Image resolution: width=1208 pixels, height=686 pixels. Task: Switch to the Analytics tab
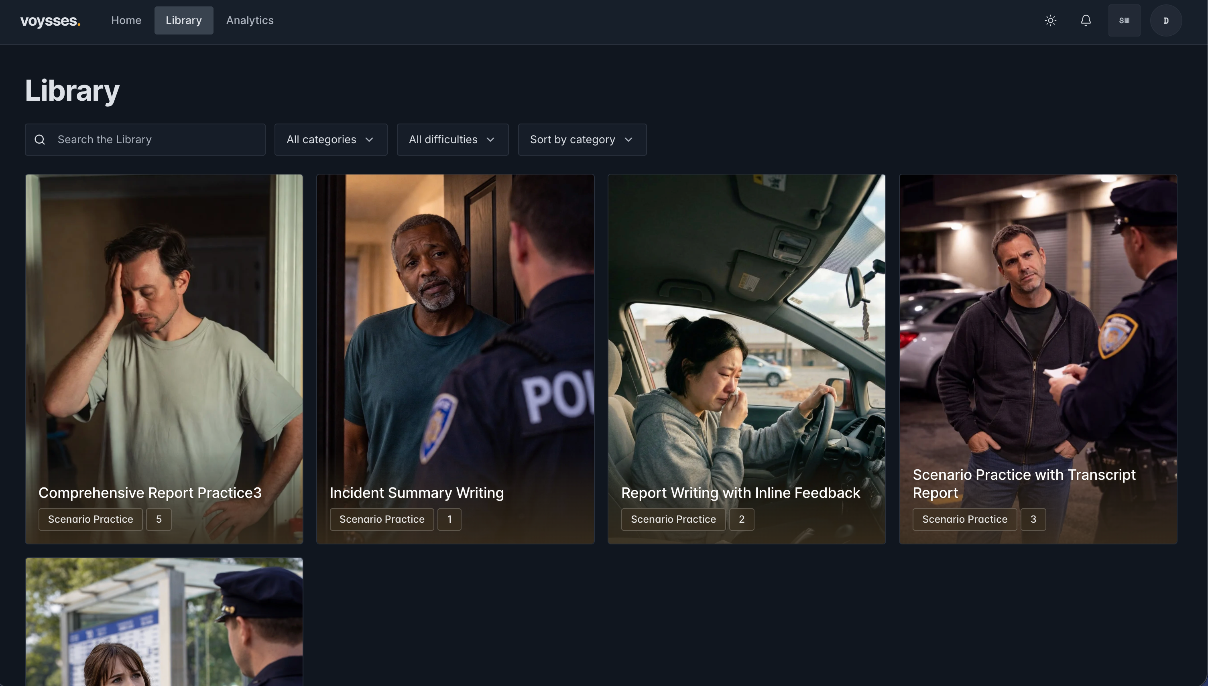pos(250,20)
